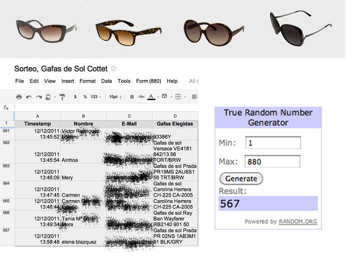Viewport: 346px width, 260px height.
Task: Star the Sorteo spreadsheet title
Action: (113, 68)
